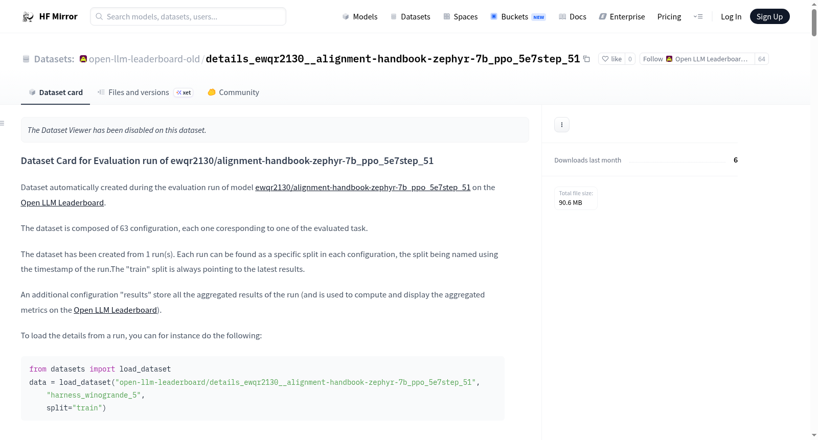This screenshot has width=818, height=440.
Task: Focus the Search models, datasets, users field
Action: [188, 16]
